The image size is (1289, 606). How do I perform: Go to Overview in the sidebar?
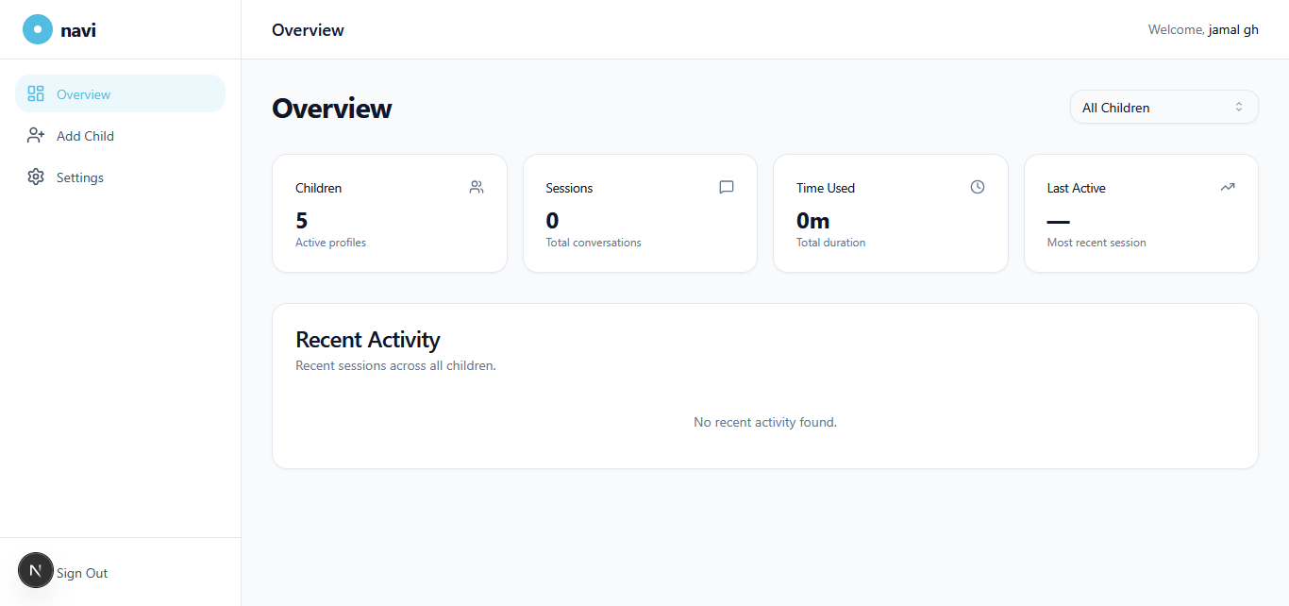120,93
